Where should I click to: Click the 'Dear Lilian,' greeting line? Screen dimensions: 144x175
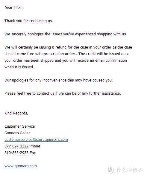tap(14, 8)
